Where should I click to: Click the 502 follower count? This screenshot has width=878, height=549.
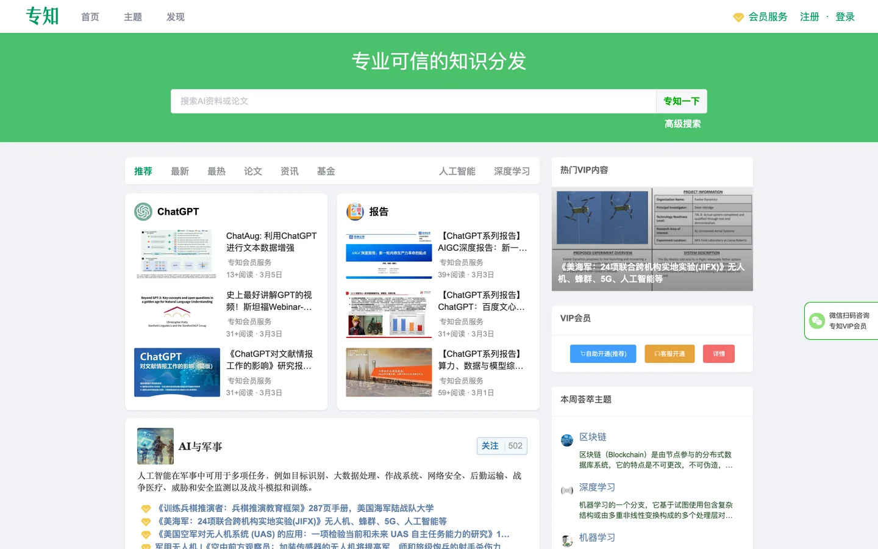tap(515, 446)
